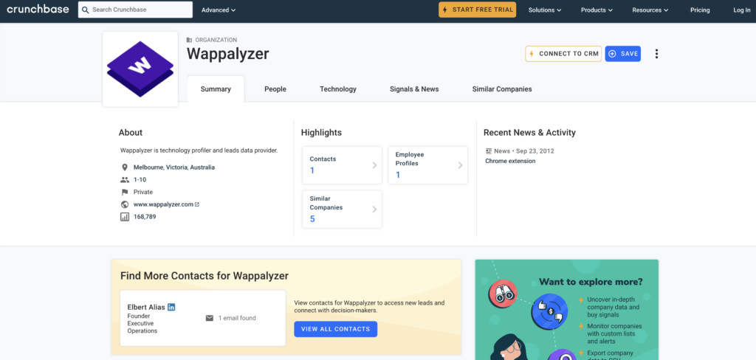Open the Solutions menu
The image size is (756, 360).
click(x=545, y=10)
